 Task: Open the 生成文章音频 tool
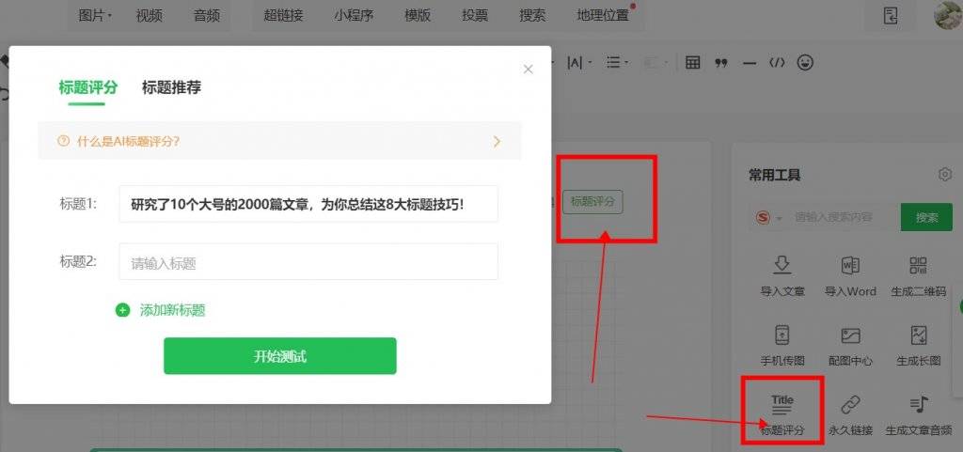coord(918,415)
